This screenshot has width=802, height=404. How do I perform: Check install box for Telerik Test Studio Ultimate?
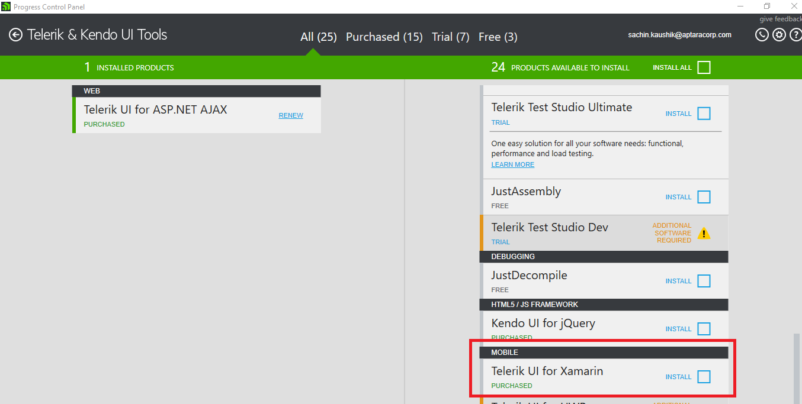(x=704, y=114)
